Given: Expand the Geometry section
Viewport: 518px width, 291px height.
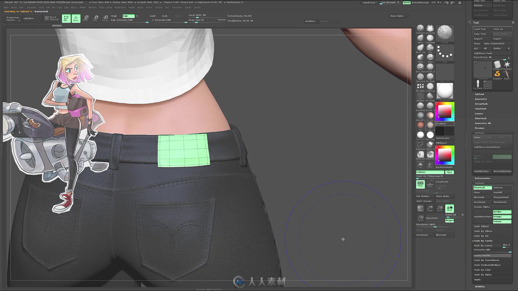Looking at the screenshot, I should (x=481, y=99).
